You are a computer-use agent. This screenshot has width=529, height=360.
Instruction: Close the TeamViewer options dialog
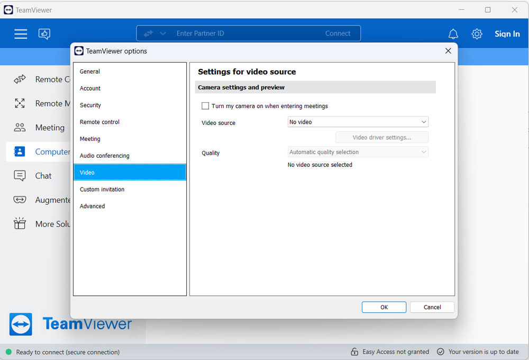[x=448, y=51]
